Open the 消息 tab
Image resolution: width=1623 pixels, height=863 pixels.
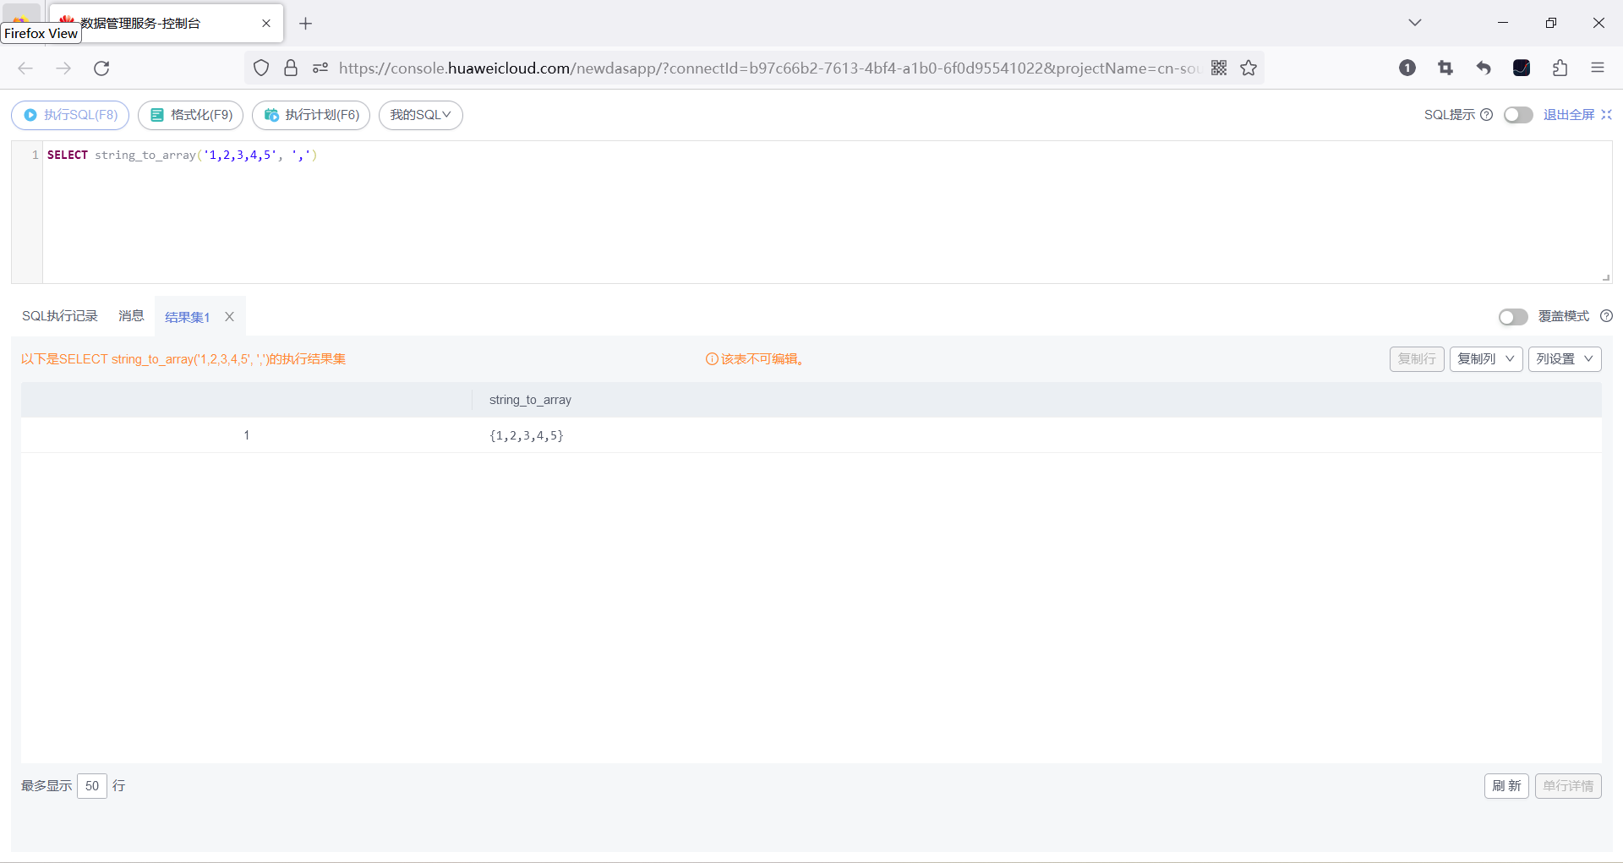pyautogui.click(x=131, y=316)
